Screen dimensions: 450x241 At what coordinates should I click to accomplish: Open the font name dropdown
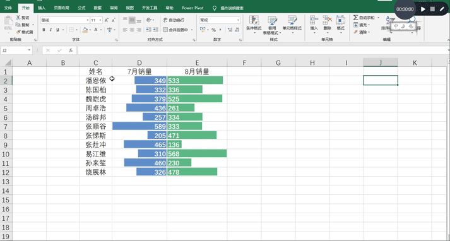88,20
